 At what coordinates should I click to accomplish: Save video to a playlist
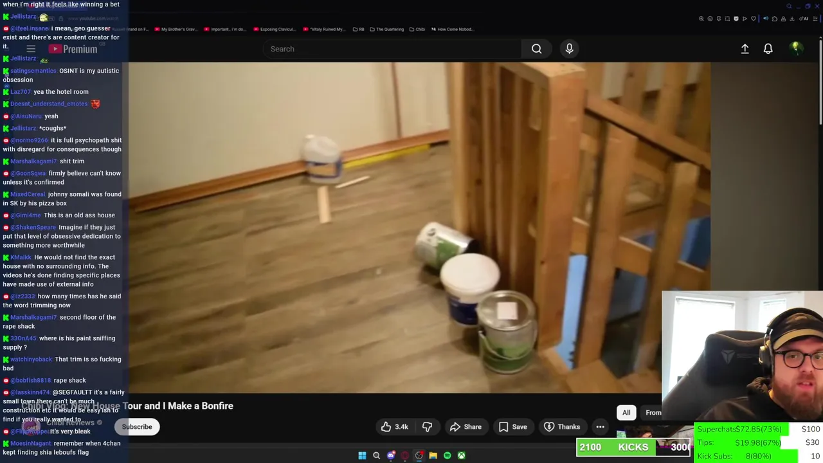tap(512, 427)
